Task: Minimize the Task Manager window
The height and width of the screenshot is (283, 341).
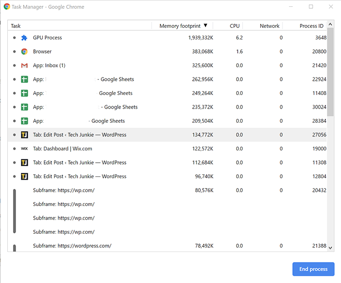Action: click(x=291, y=7)
